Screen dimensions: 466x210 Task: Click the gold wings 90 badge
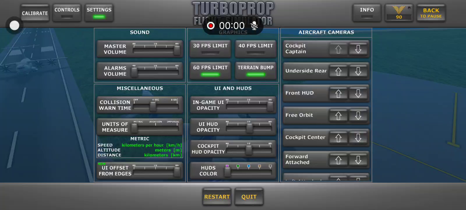coord(399,13)
